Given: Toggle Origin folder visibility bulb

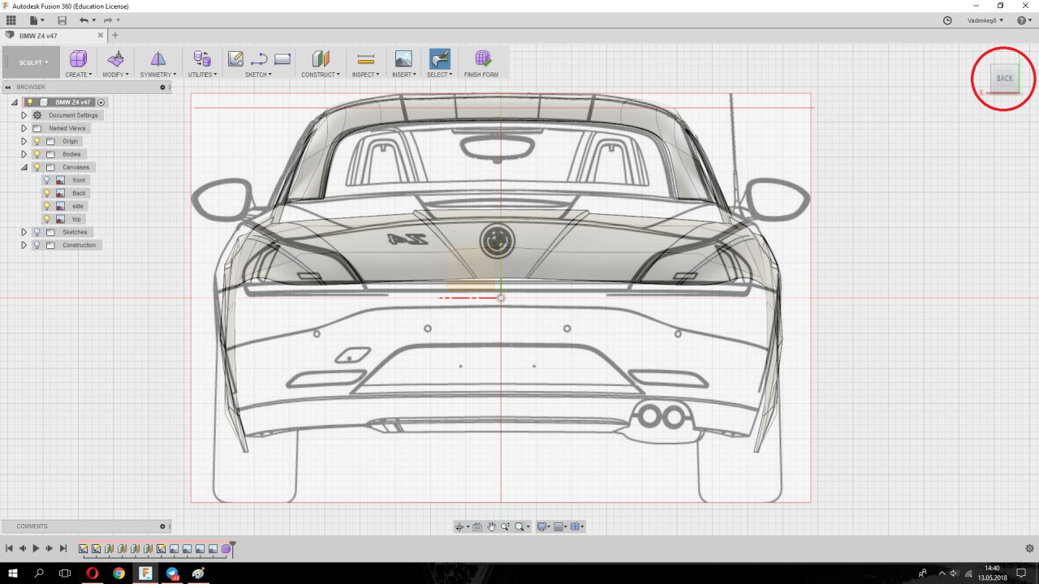Looking at the screenshot, I should (37, 141).
